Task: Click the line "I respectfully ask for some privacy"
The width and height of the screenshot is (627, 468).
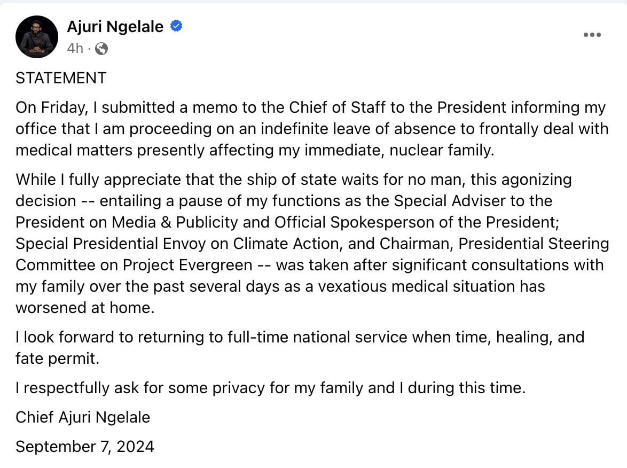Action: point(270,387)
